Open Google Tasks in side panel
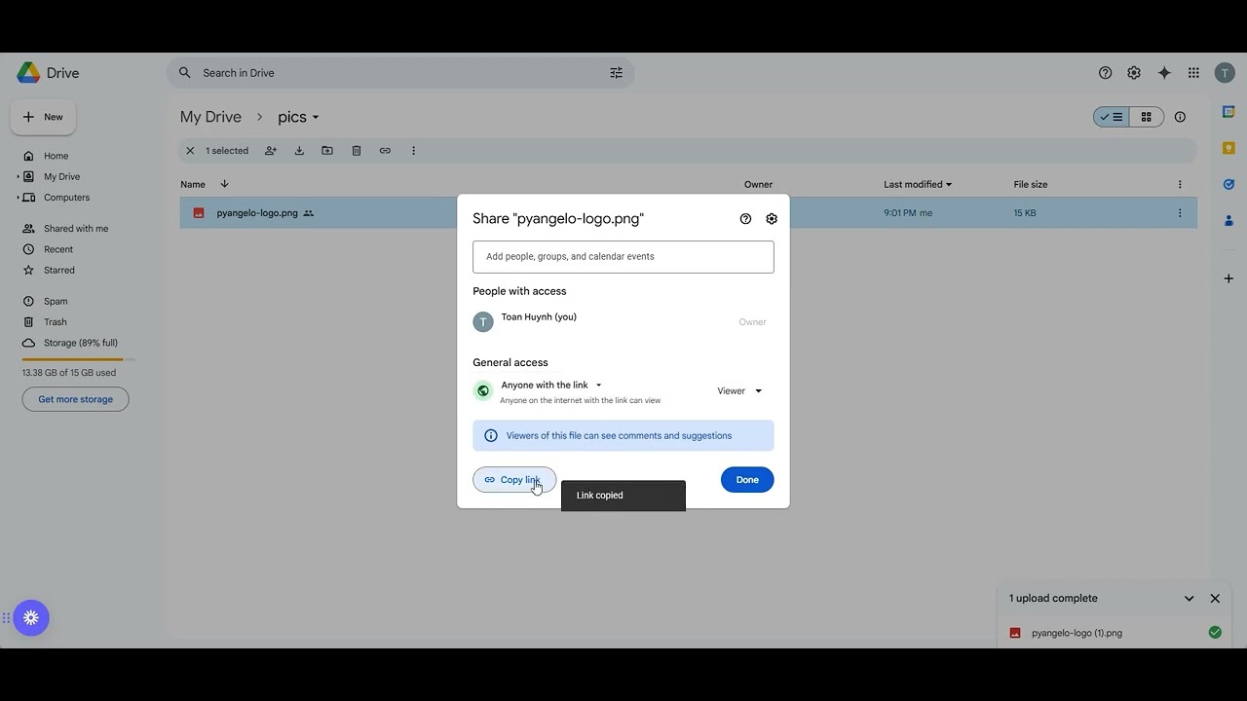Image resolution: width=1247 pixels, height=701 pixels. (x=1228, y=184)
